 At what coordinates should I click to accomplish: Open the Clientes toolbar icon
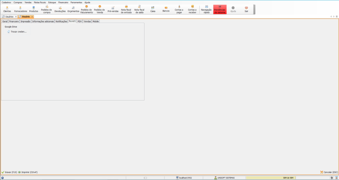(x=7, y=9)
